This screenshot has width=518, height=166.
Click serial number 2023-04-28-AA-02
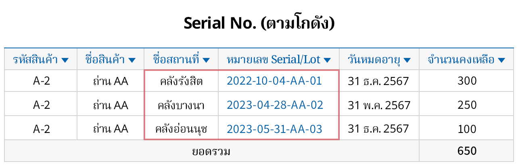(x=275, y=105)
